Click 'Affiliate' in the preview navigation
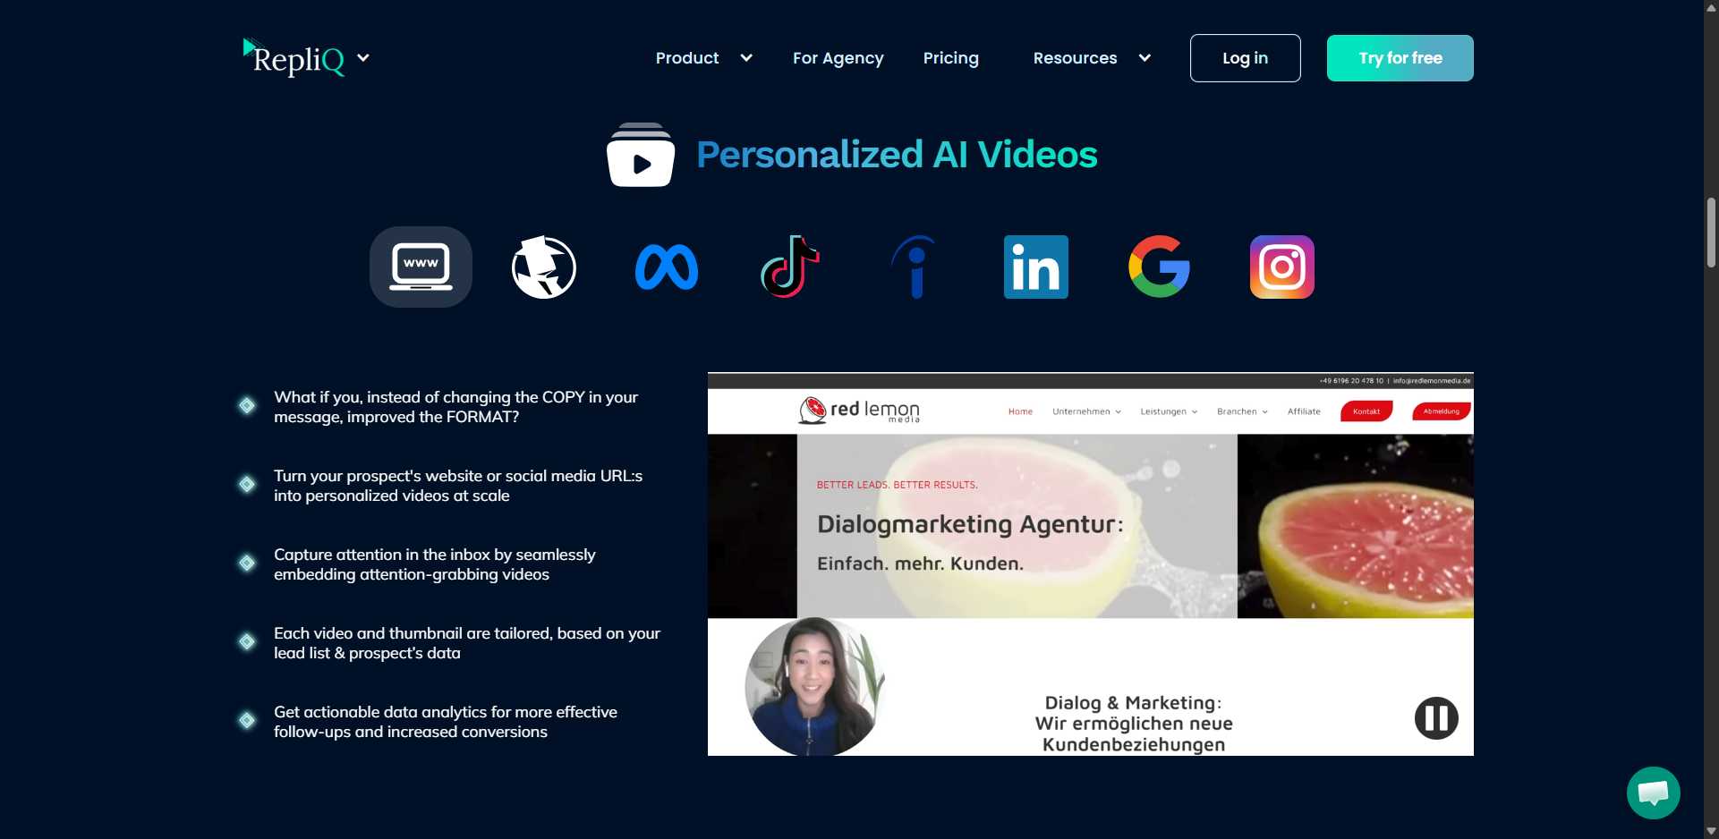Viewport: 1719px width, 839px height. [1304, 411]
